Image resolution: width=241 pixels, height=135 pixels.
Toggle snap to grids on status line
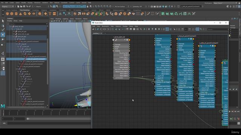[96, 6]
